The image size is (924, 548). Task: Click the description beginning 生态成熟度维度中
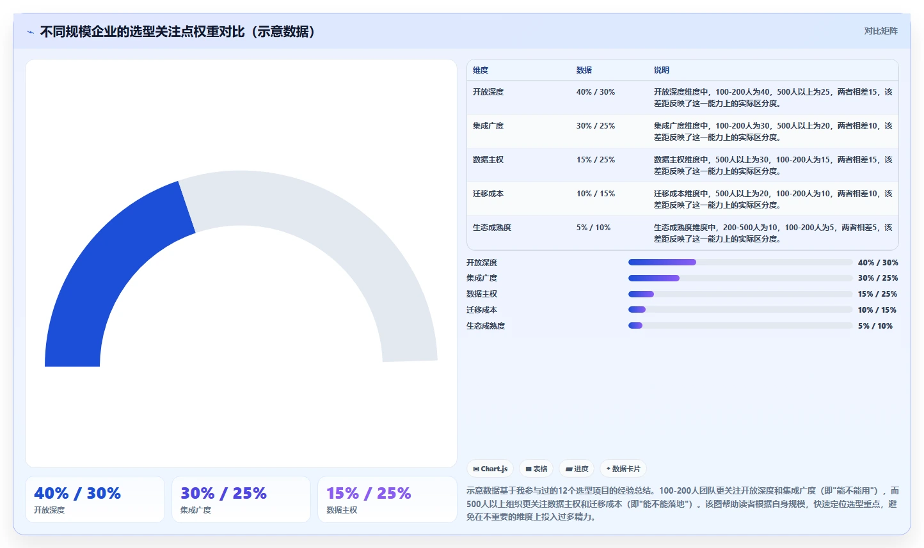pyautogui.click(x=773, y=233)
